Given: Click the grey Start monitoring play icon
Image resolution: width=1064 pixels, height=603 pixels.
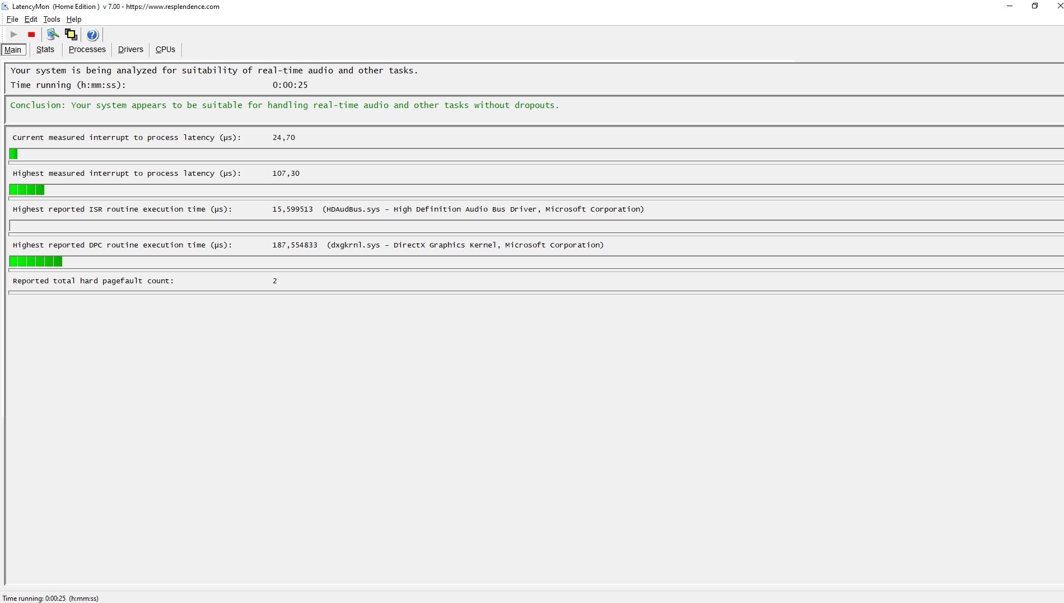Looking at the screenshot, I should point(14,35).
